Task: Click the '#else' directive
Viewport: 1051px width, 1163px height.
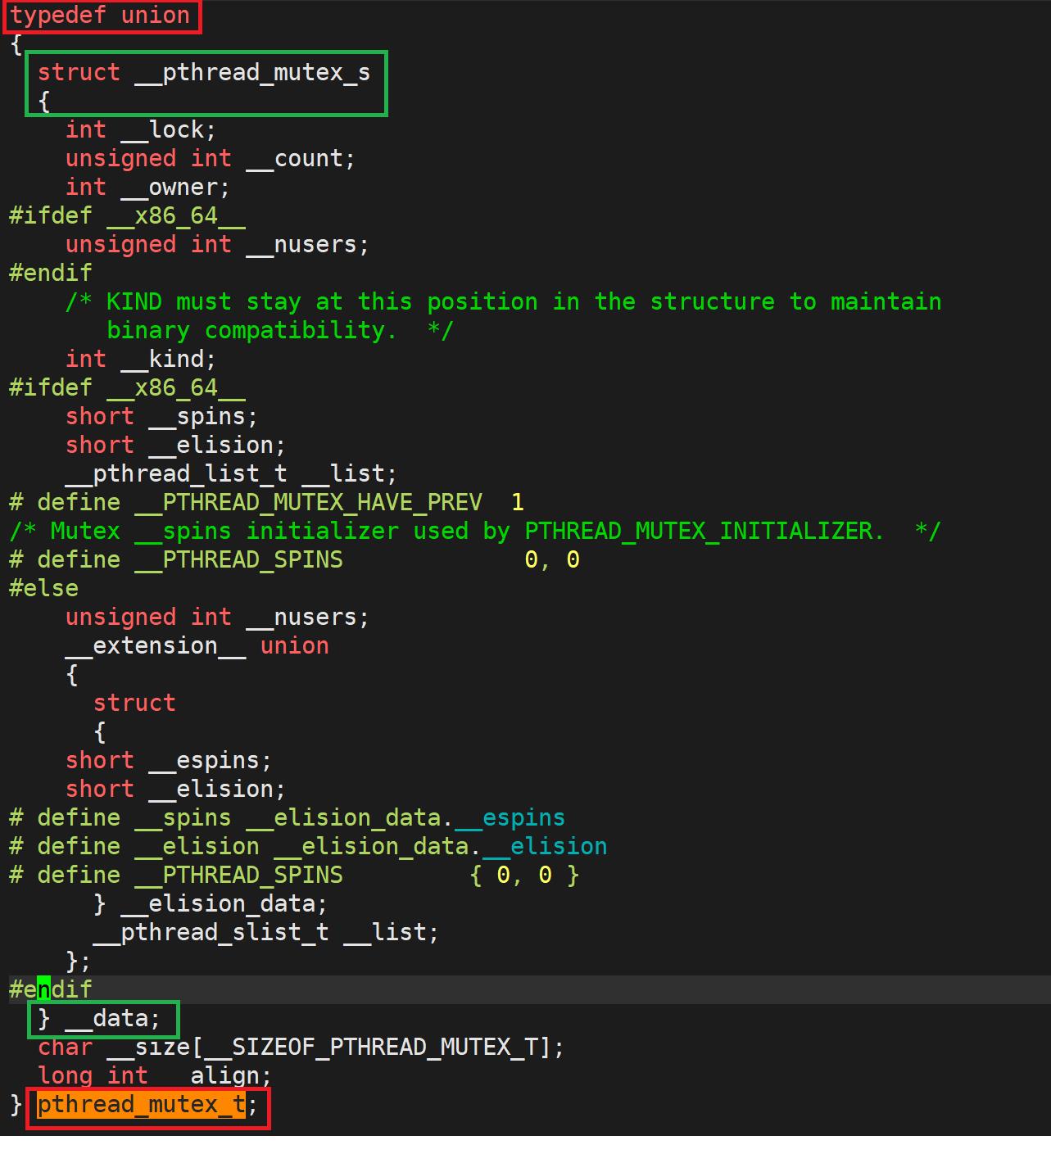Action: pyautogui.click(x=43, y=589)
